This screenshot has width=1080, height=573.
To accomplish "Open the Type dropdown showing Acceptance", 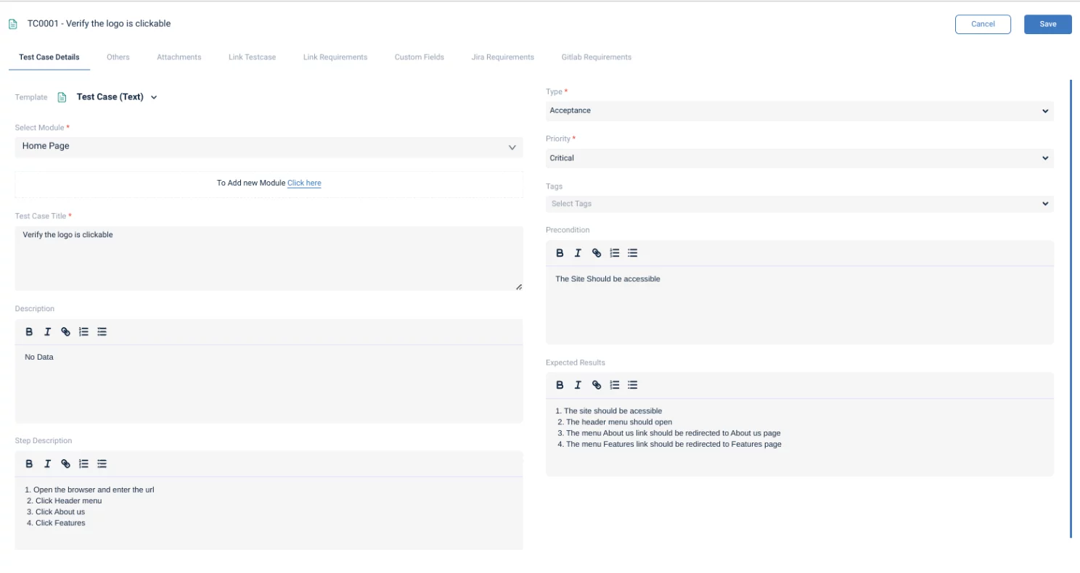I will [799, 111].
